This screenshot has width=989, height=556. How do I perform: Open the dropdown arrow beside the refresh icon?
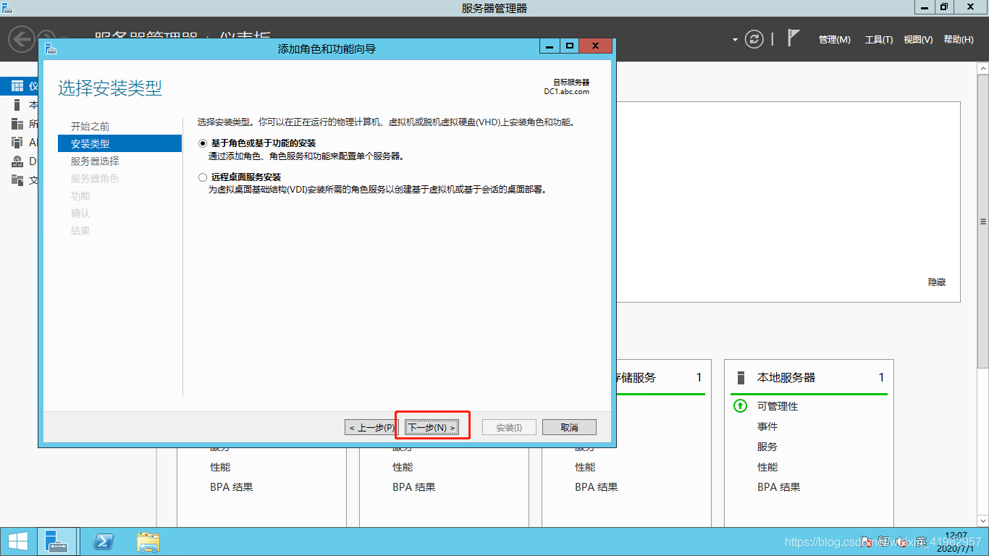point(735,40)
